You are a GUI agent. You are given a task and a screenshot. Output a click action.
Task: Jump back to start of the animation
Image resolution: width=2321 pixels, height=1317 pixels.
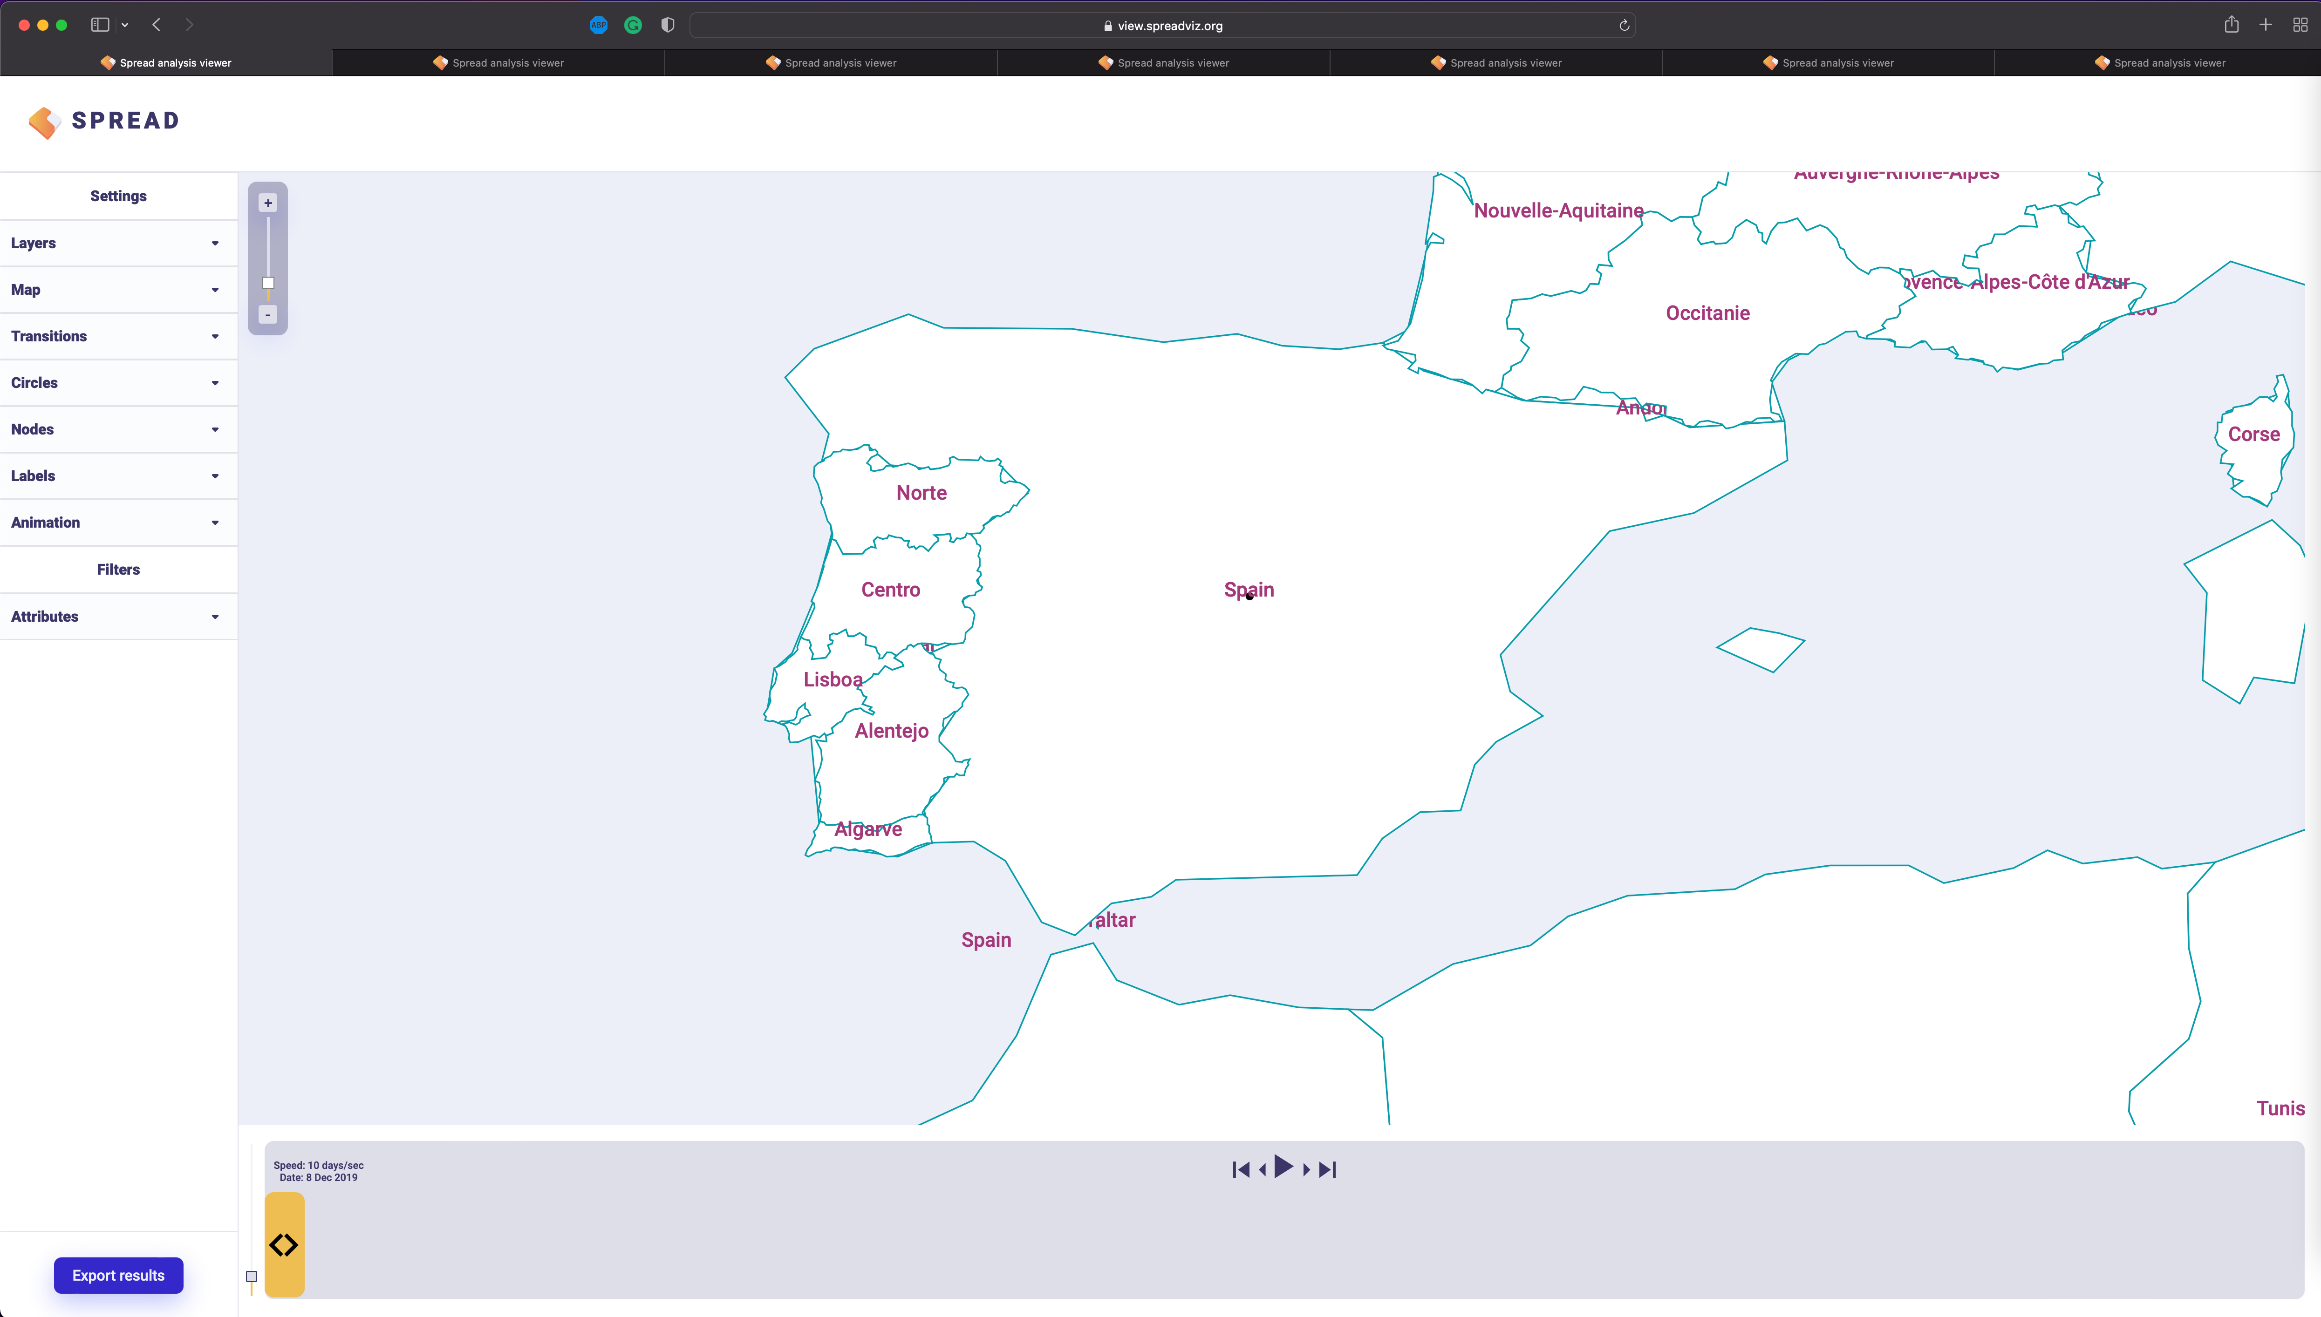coord(1241,1168)
